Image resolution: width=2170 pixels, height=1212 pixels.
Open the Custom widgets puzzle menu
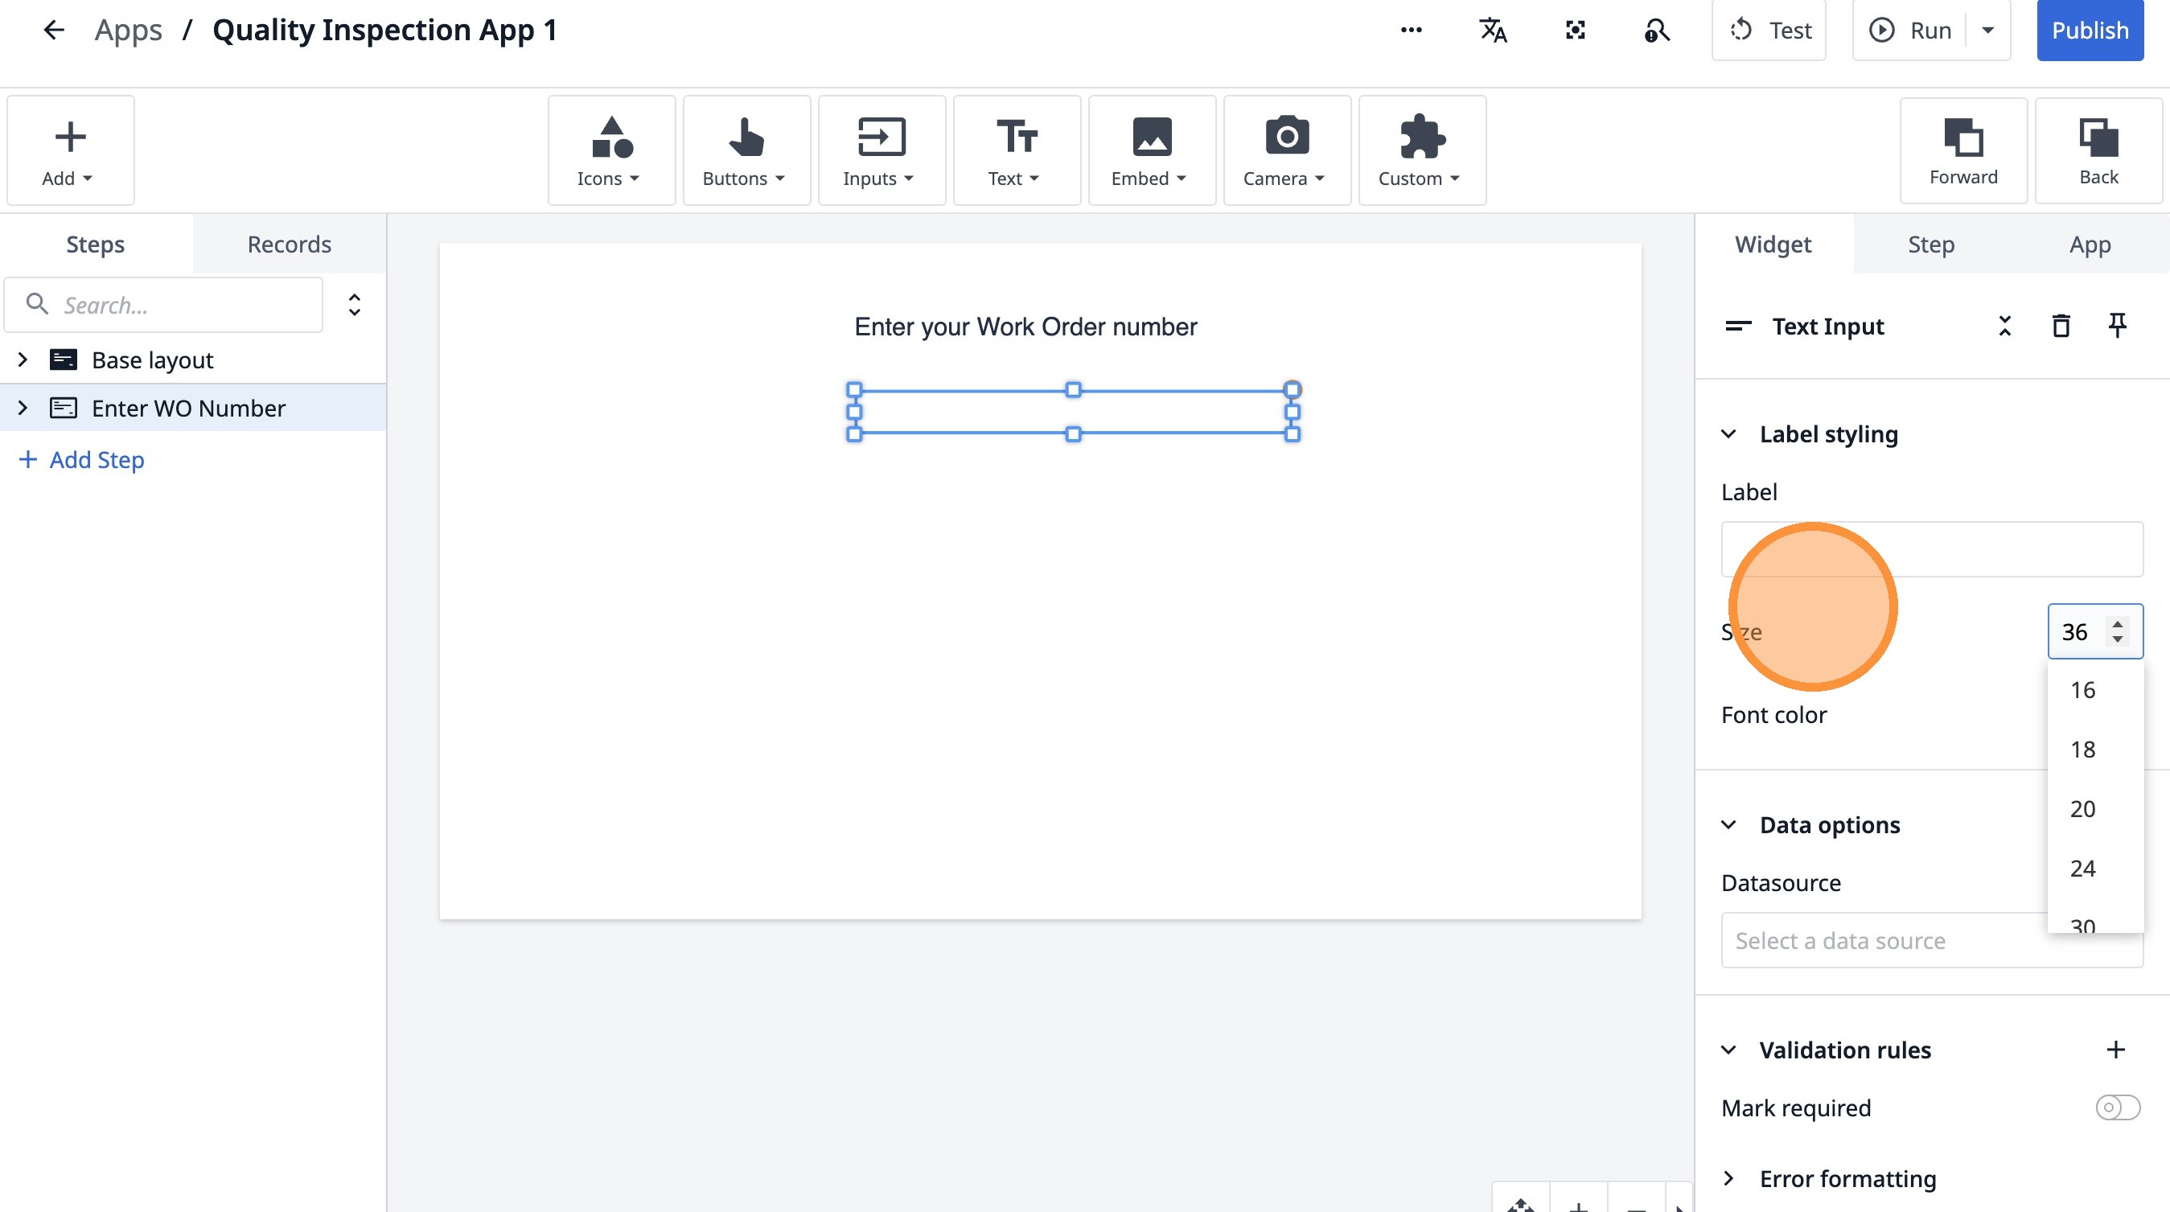point(1421,150)
